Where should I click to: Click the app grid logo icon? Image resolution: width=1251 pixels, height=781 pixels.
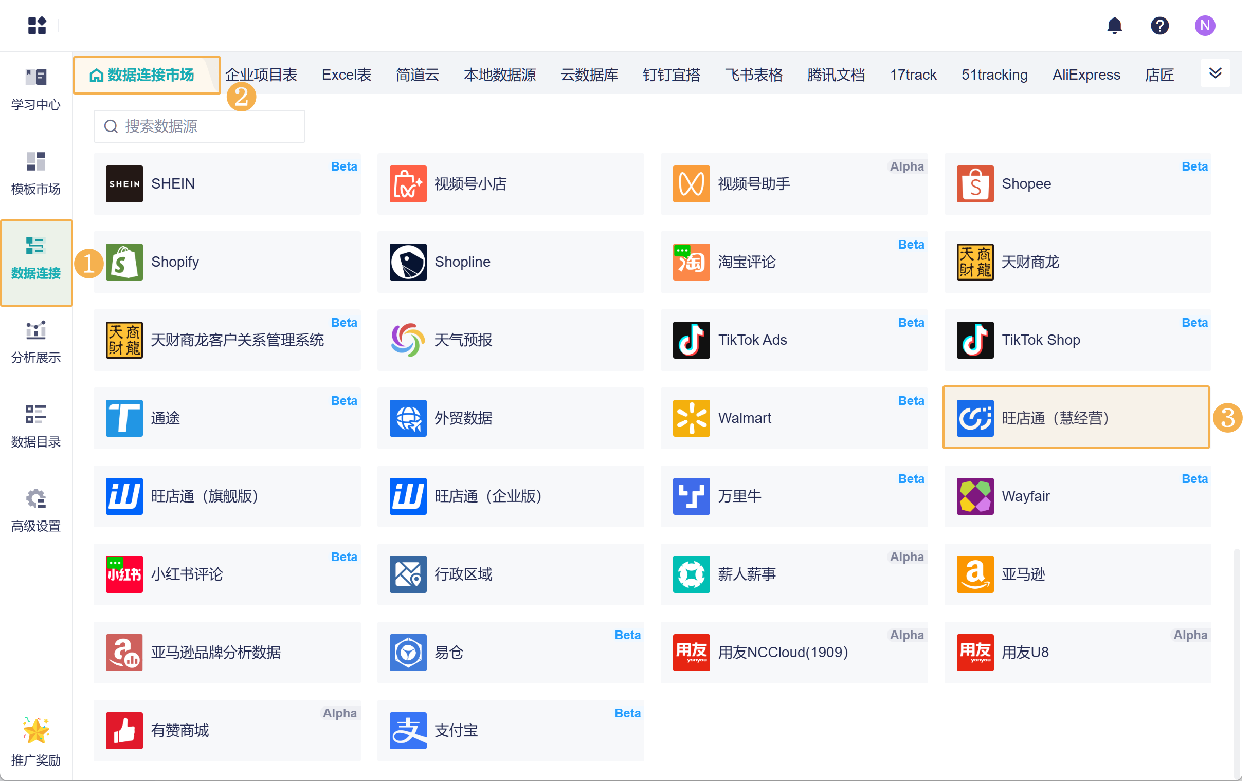click(37, 25)
